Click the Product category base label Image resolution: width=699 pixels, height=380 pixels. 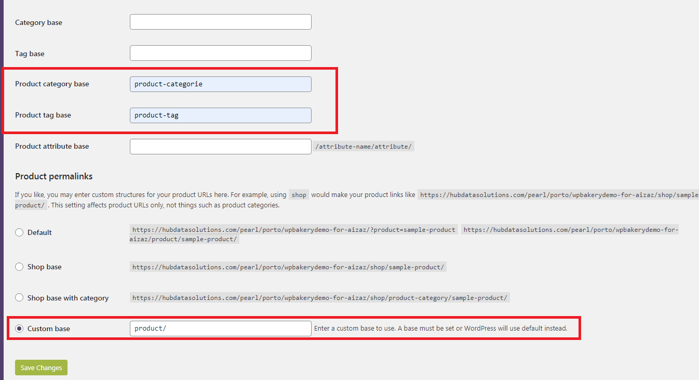52,84
